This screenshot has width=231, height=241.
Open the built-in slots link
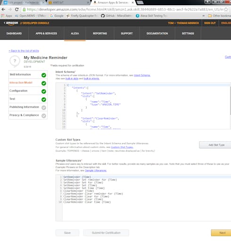coord(72,78)
